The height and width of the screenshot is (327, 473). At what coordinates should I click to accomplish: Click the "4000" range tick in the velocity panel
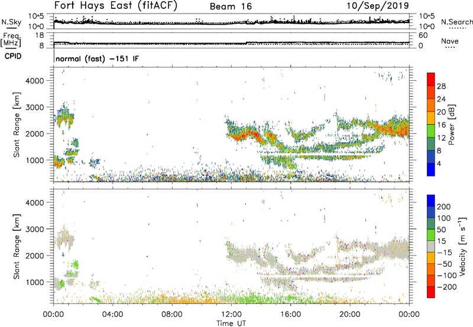35,202
